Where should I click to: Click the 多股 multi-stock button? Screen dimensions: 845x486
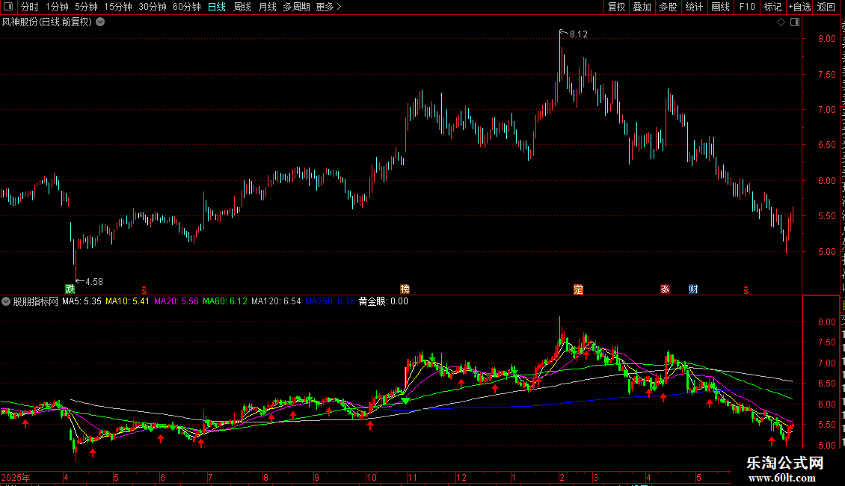(668, 7)
